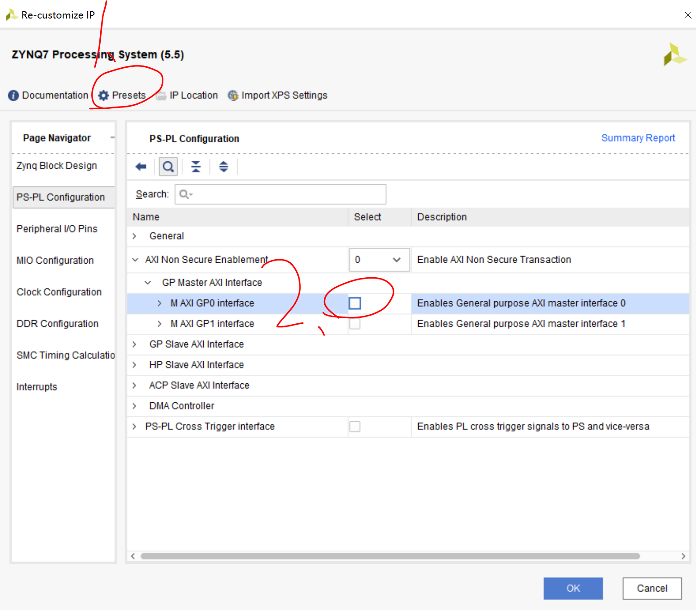The height and width of the screenshot is (610, 696).
Task: Open SMC Timing Calculation page
Action: tap(65, 355)
